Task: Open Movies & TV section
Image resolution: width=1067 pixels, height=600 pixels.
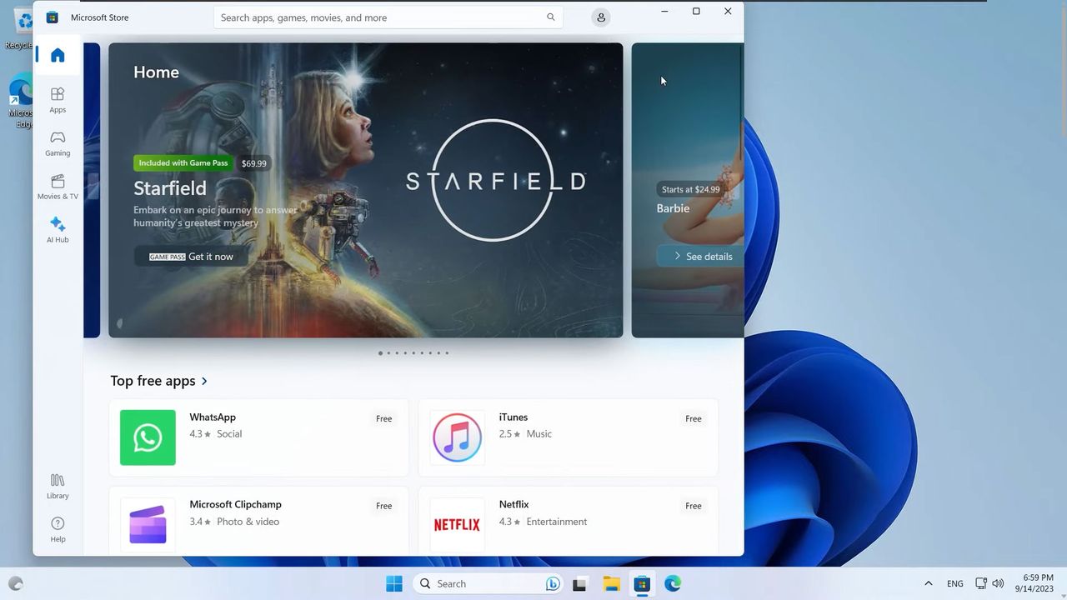Action: tap(58, 187)
